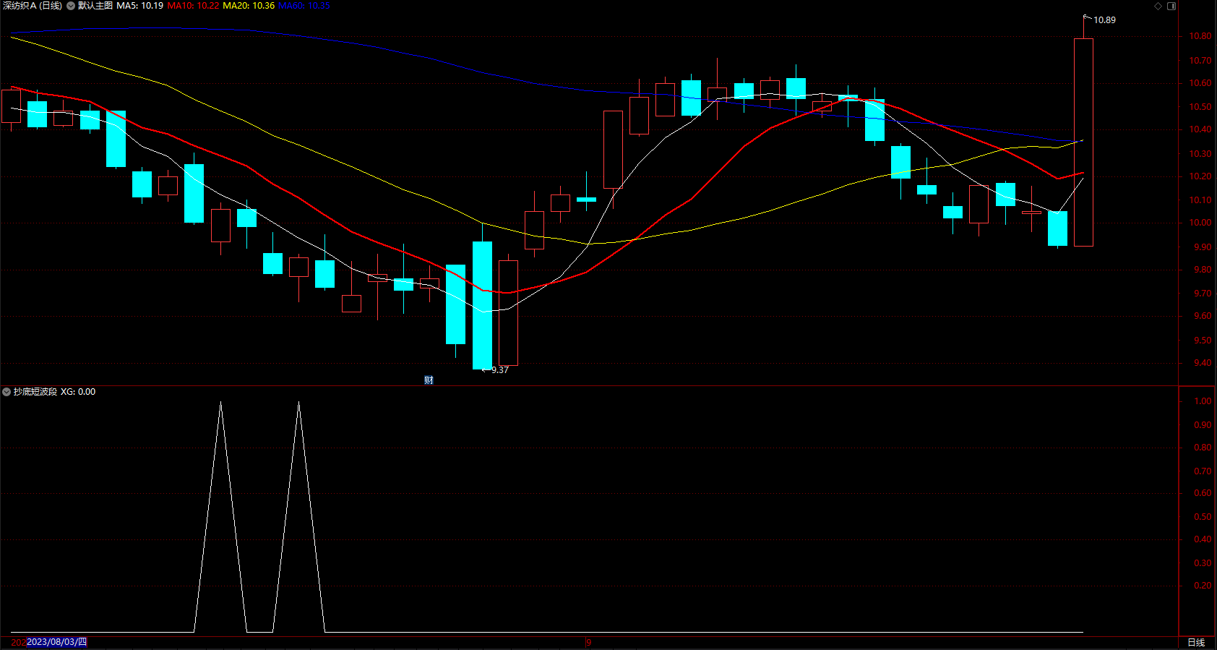
Task: Select the latest tall red limit-up candlestick
Action: point(1083,142)
